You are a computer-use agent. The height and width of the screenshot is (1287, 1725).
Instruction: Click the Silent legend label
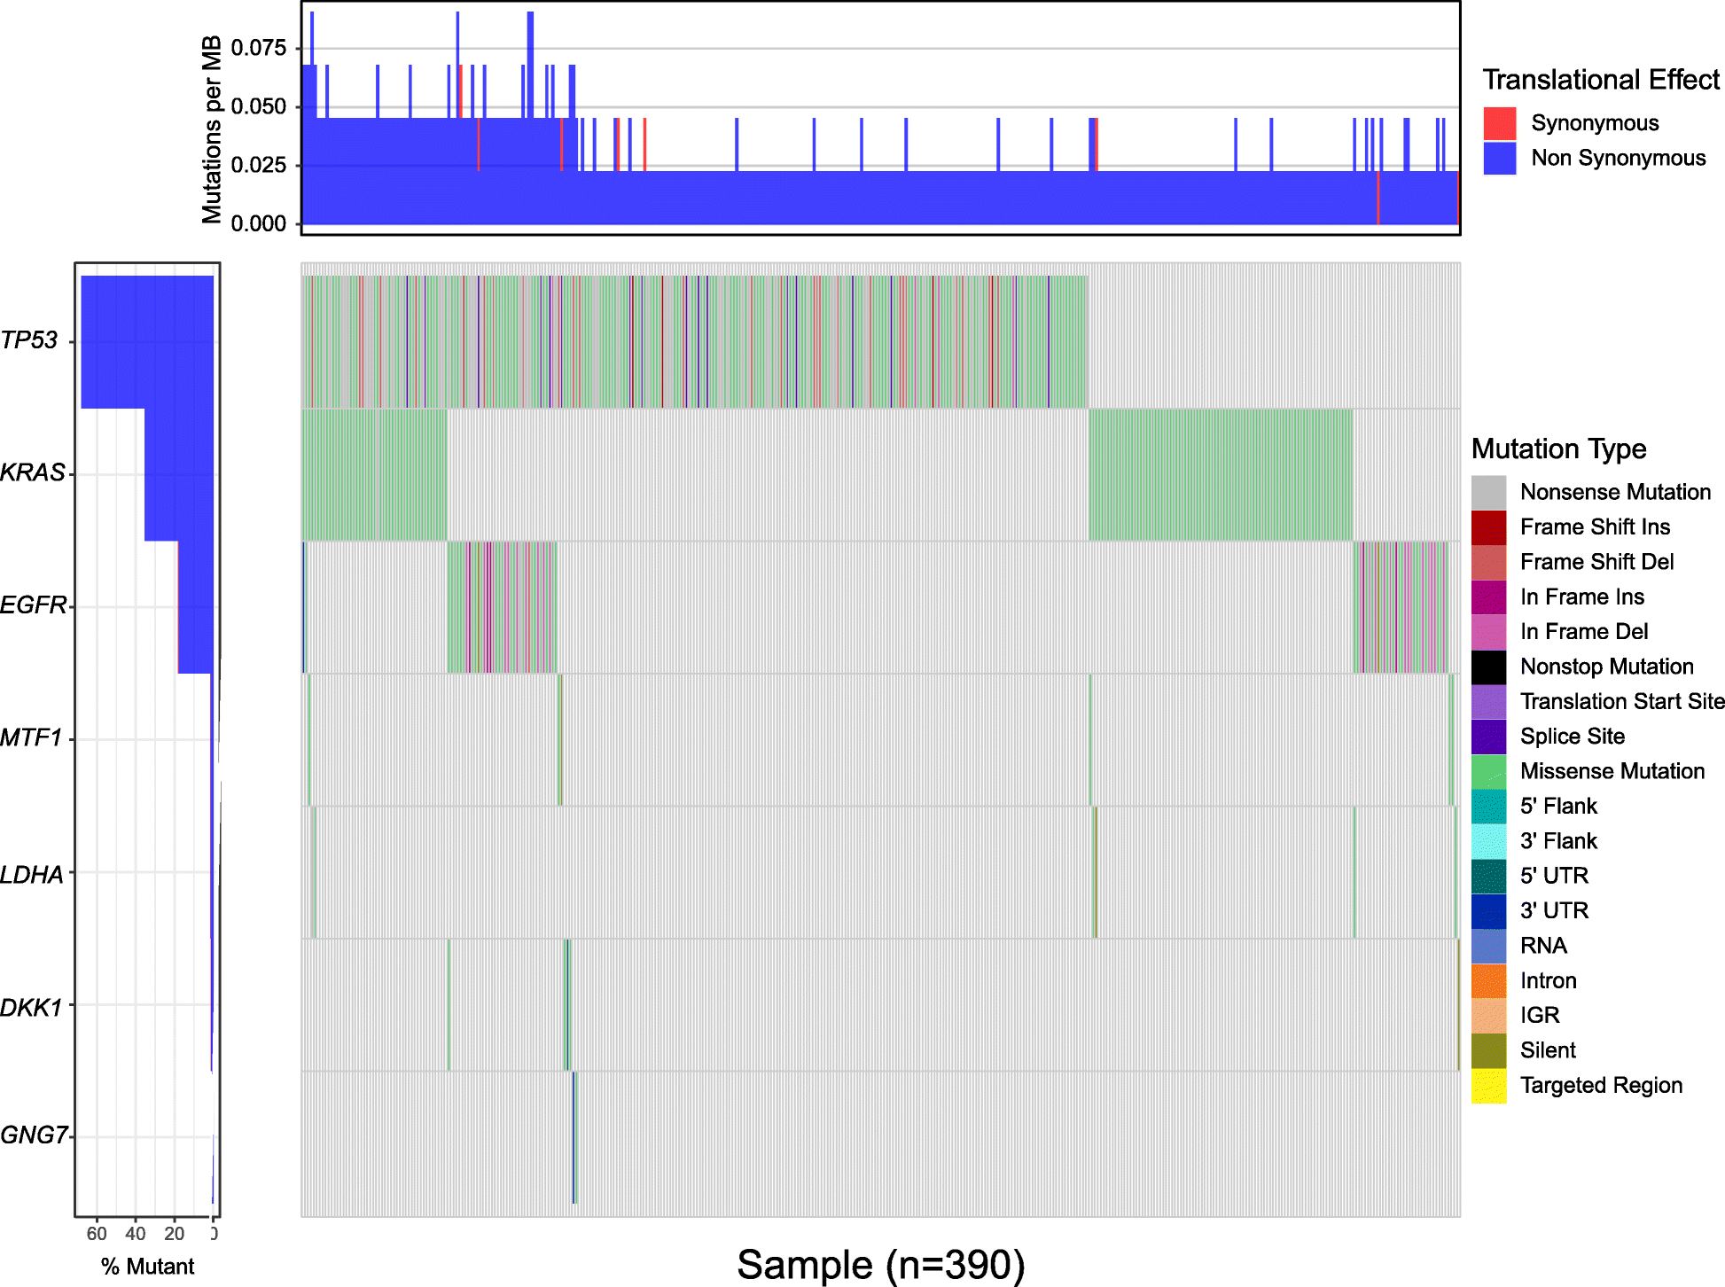pyautogui.click(x=1548, y=1050)
